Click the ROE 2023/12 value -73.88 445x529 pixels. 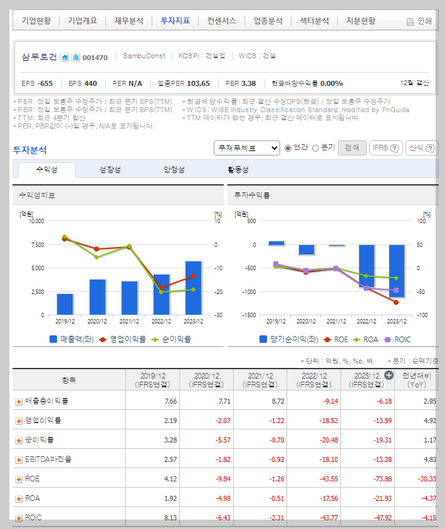[x=382, y=479]
